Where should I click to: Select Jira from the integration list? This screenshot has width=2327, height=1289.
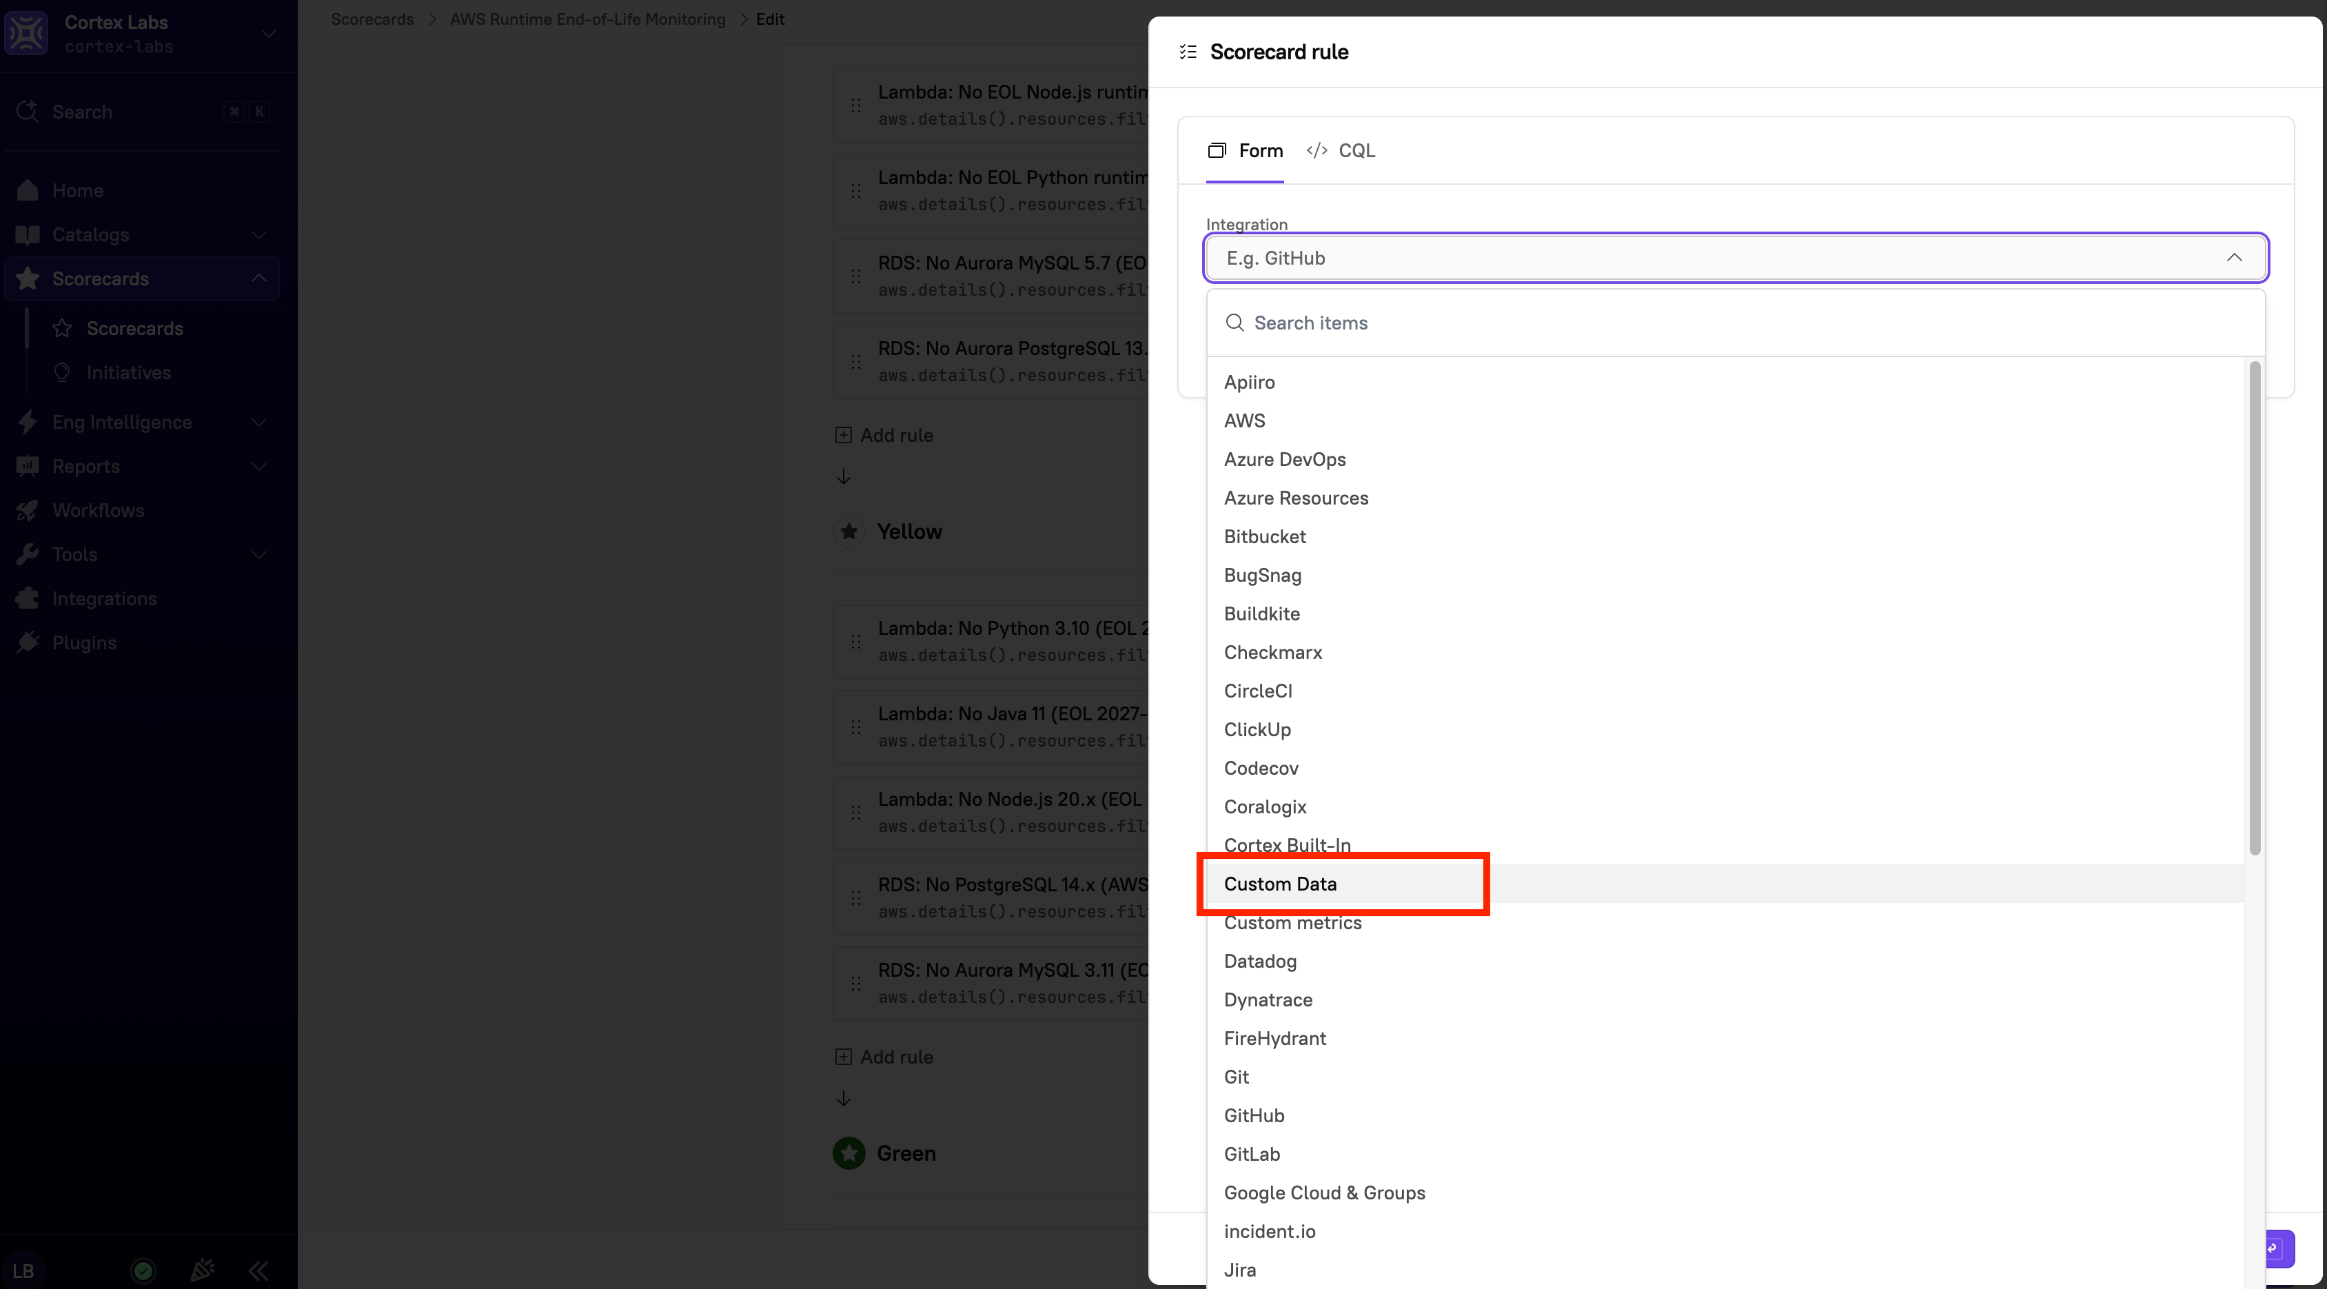[1725, 1269]
